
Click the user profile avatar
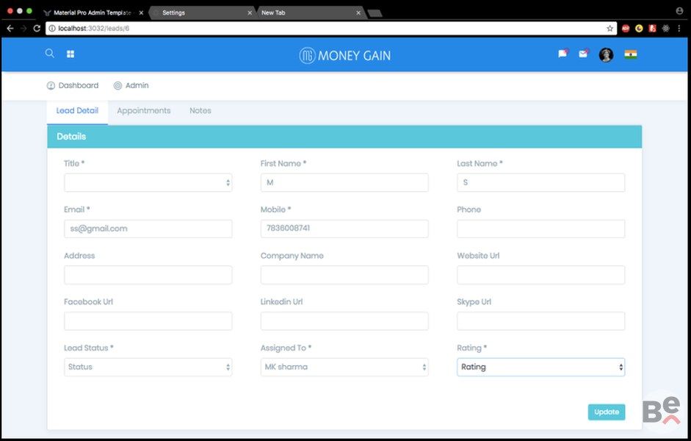606,55
